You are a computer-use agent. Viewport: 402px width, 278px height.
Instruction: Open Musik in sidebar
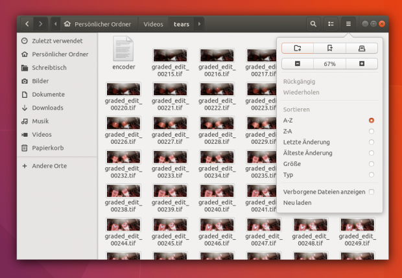click(x=57, y=121)
